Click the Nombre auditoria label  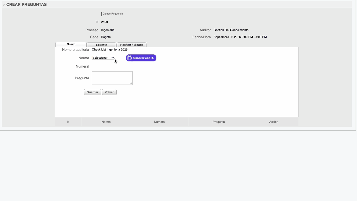click(x=76, y=50)
